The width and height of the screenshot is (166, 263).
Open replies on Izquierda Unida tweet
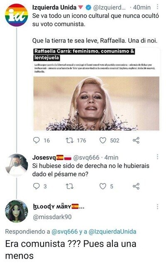coord(36,140)
